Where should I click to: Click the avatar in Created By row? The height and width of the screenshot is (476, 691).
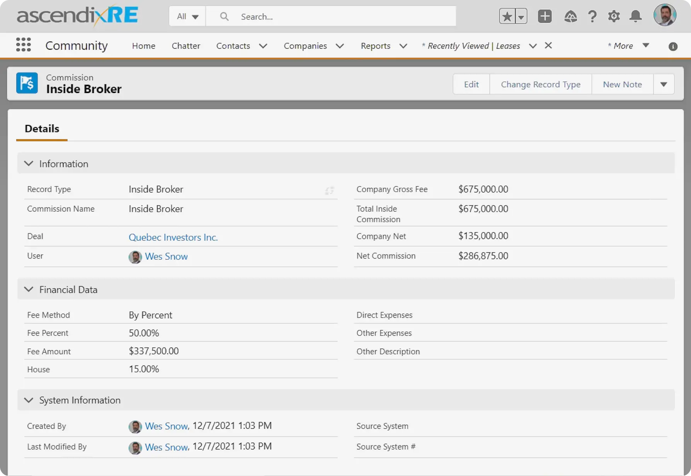pos(135,427)
